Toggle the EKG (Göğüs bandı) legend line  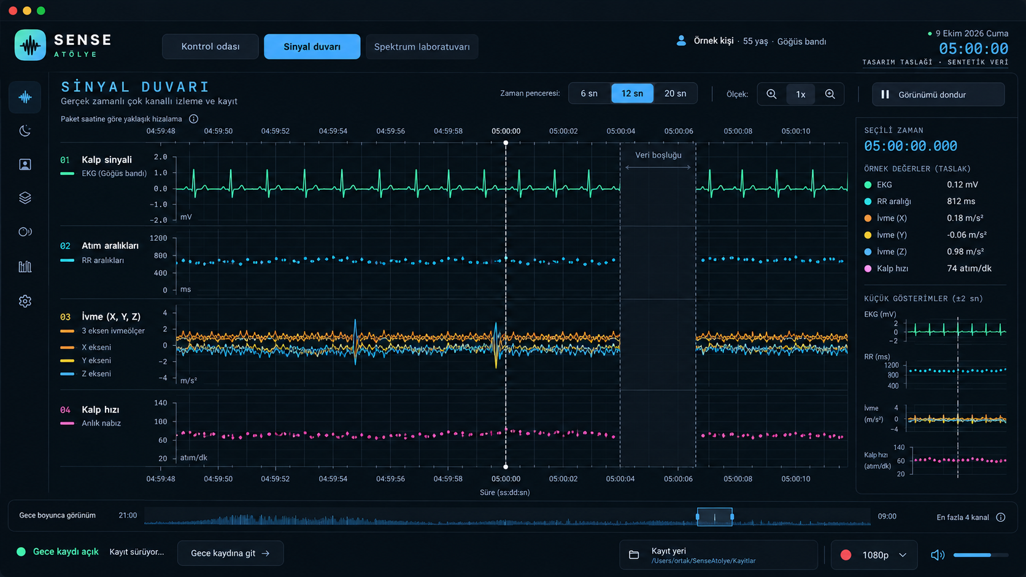[x=103, y=174]
